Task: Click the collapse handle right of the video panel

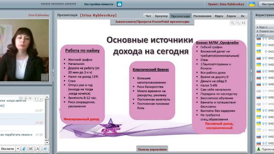Action: point(53,75)
